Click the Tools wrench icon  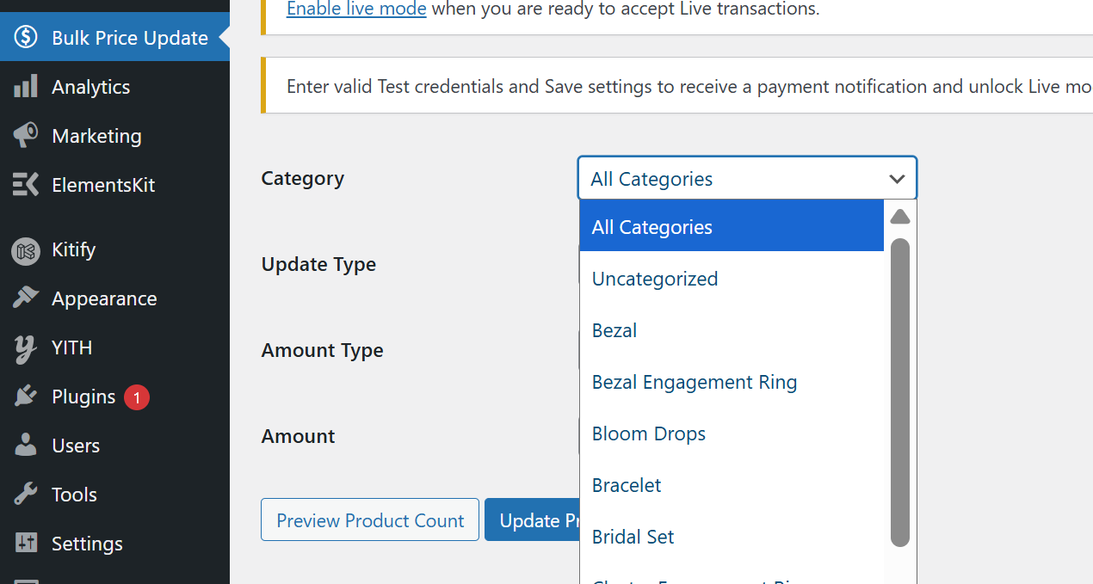(26, 495)
